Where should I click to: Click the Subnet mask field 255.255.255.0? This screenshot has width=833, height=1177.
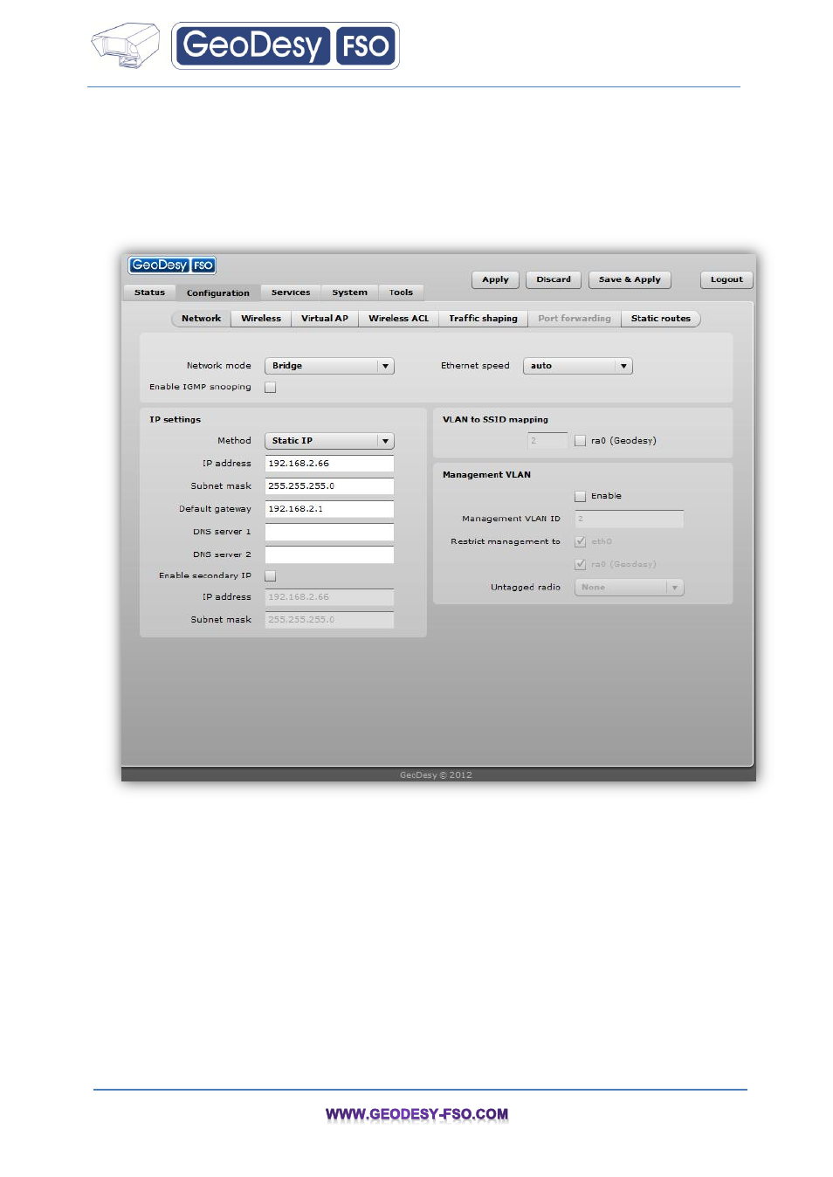tap(329, 486)
